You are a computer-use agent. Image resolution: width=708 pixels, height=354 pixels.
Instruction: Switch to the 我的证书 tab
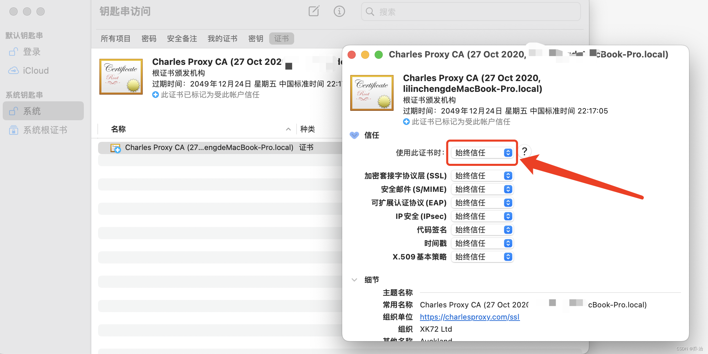point(222,39)
